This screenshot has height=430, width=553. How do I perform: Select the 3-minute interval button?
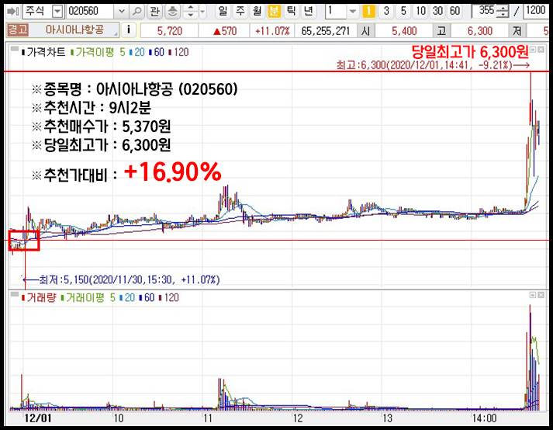386,11
